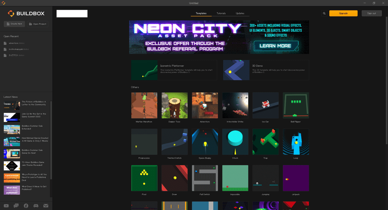The width and height of the screenshot is (388, 210).
Task: Read news: Buildbox Summer Sale Going On Now
Action: (26, 153)
